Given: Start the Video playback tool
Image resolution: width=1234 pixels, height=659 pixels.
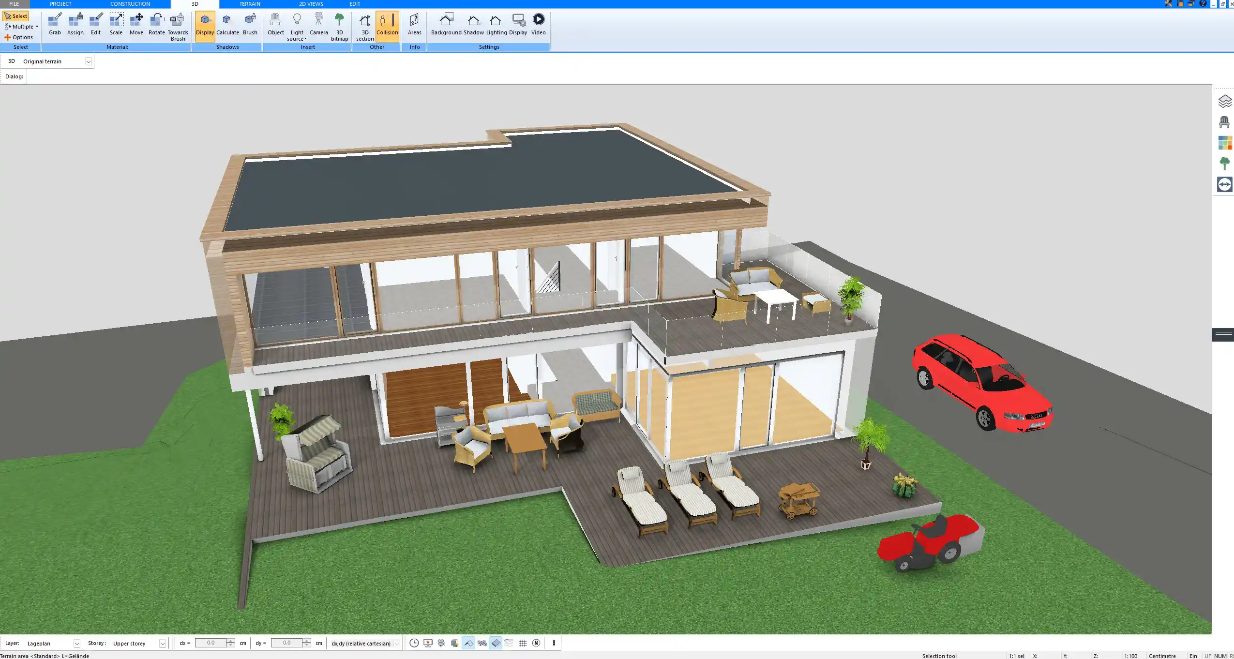Looking at the screenshot, I should click(x=538, y=24).
